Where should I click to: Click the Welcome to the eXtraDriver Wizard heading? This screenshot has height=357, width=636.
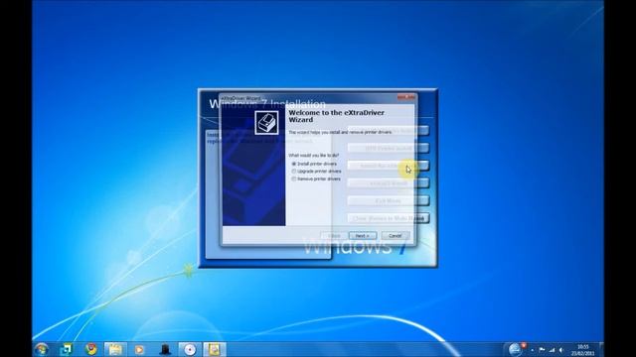coord(336,116)
